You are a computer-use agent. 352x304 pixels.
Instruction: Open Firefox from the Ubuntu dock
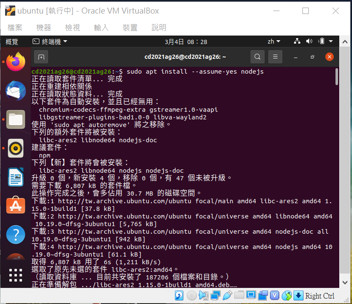pyautogui.click(x=16, y=62)
